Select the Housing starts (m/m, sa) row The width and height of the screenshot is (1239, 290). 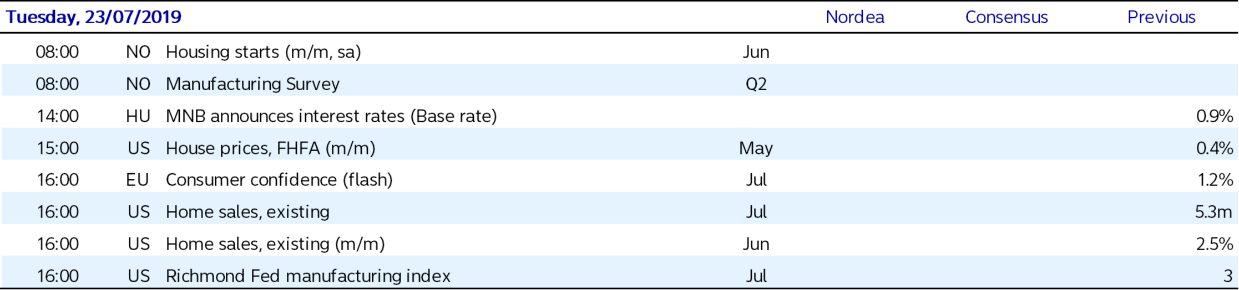[x=263, y=52]
